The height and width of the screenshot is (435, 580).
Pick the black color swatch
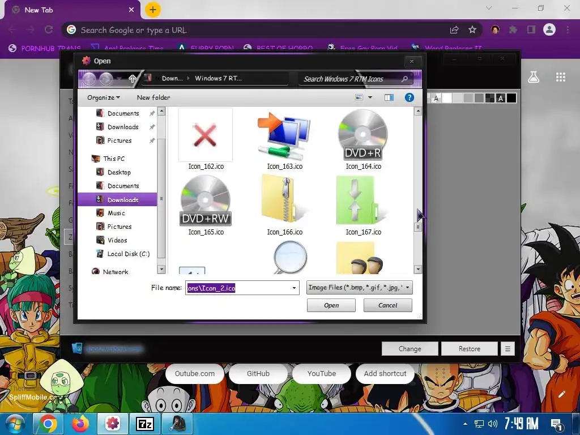tap(511, 98)
